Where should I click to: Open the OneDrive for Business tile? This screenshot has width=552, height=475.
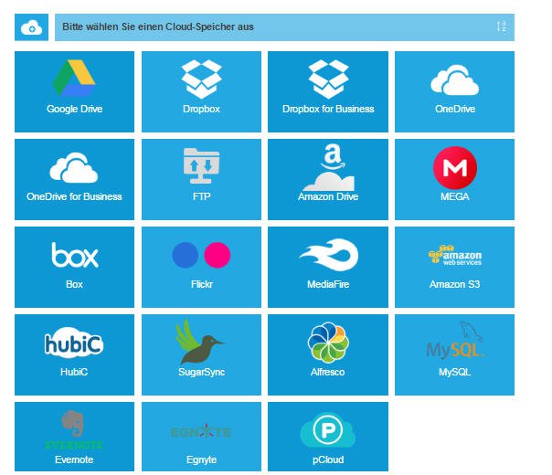coord(74,179)
